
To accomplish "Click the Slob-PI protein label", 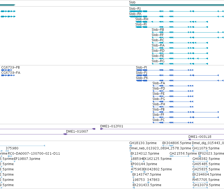I will click(141, 67).
